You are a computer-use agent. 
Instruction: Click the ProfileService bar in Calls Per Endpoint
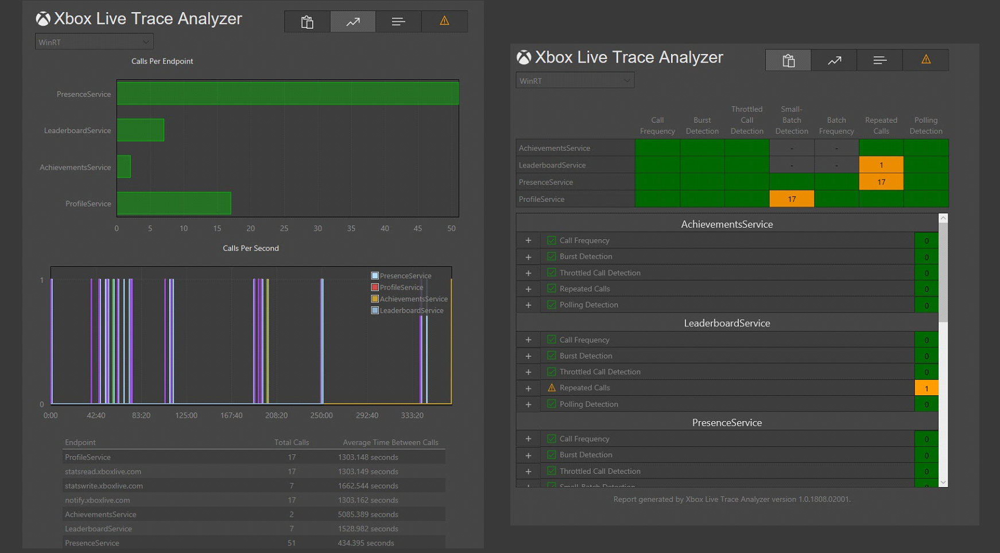(x=174, y=203)
